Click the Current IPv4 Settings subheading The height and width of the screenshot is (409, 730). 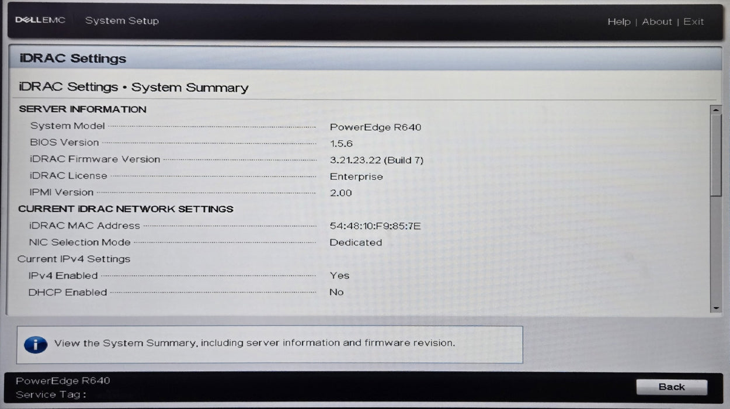coord(74,259)
